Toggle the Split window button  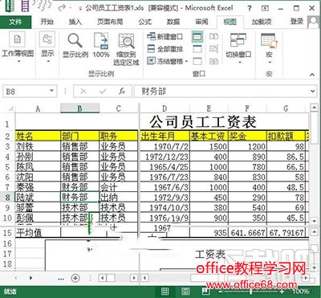pos(197,37)
